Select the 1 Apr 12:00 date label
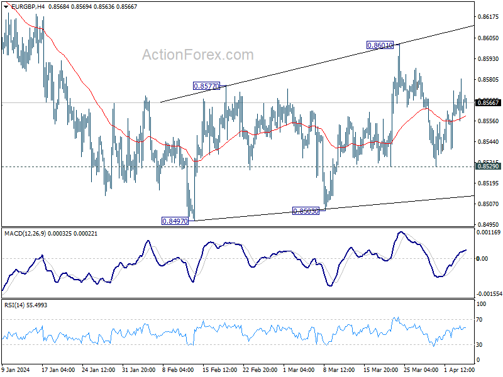Screen dimensions: 503x377 click(x=460, y=369)
